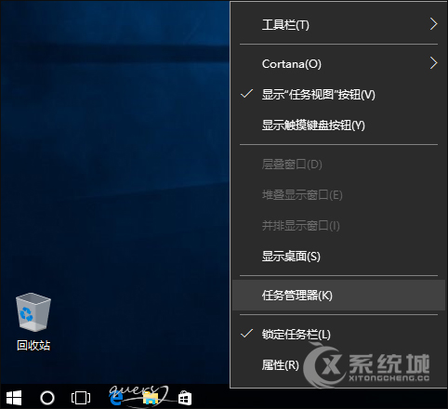Open 任务管理器(K) from the context menu
The width and height of the screenshot is (448, 409).
(338, 296)
